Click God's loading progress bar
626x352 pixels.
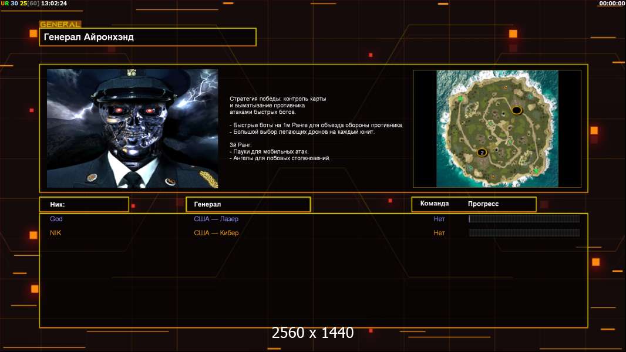click(x=524, y=218)
